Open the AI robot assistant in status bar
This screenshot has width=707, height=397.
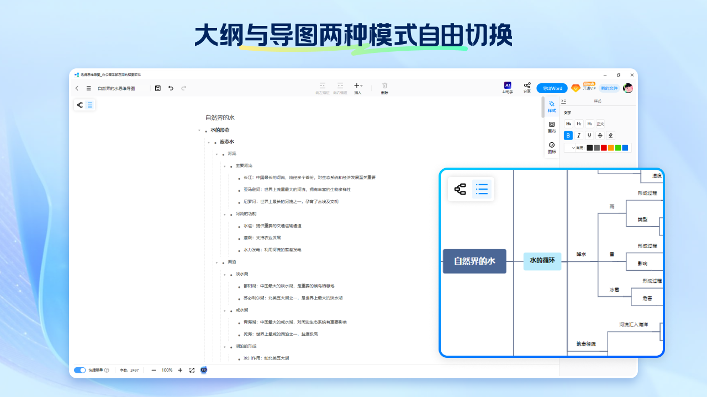tap(203, 370)
